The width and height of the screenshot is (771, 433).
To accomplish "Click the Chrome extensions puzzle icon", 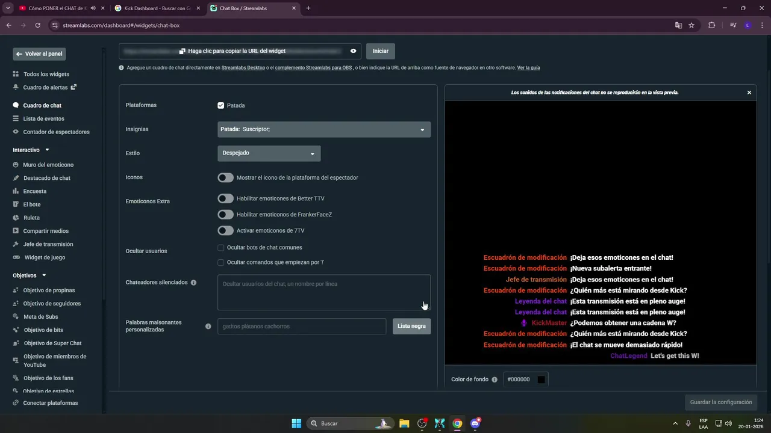I will [711, 25].
